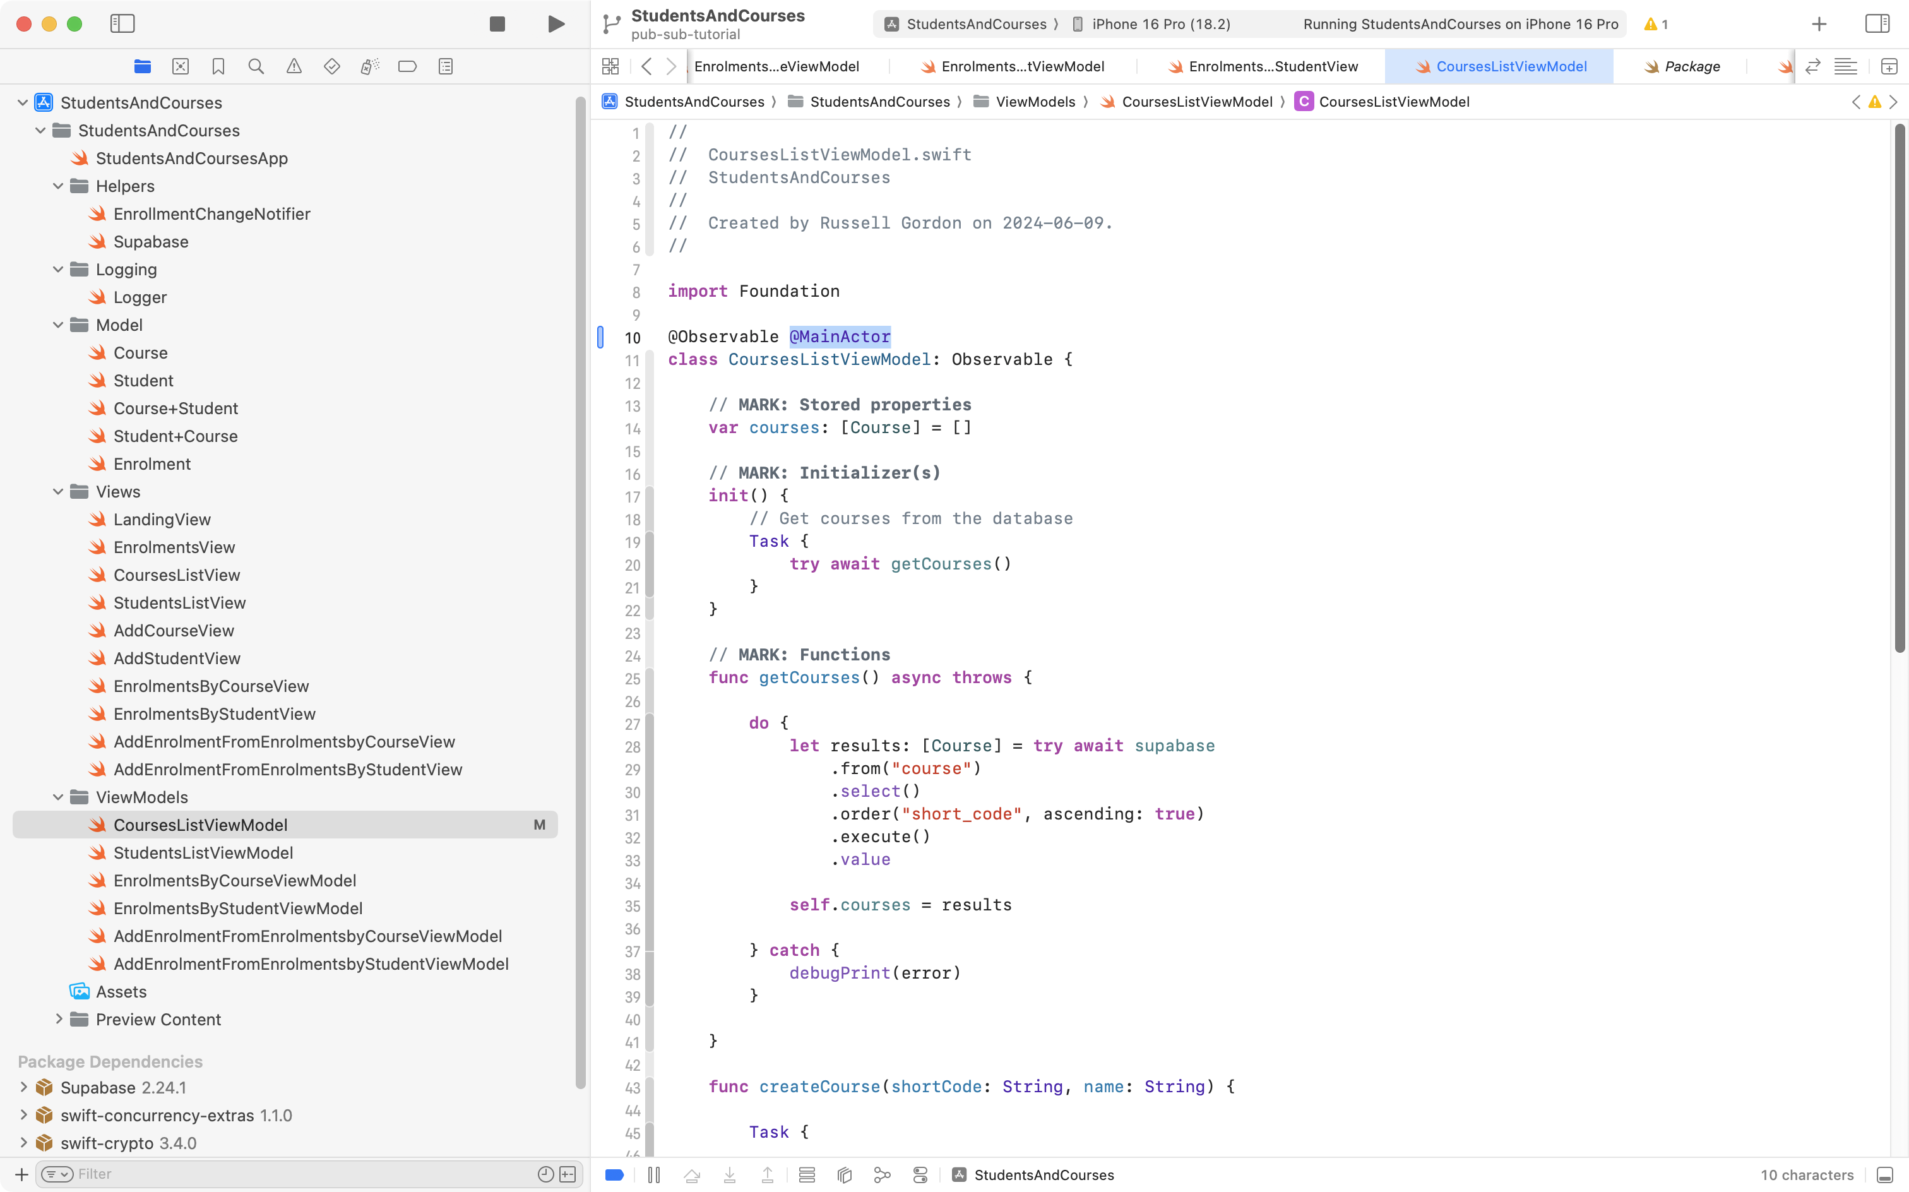Click the navigator Filter field
The height and width of the screenshot is (1192, 1909).
tap(299, 1174)
